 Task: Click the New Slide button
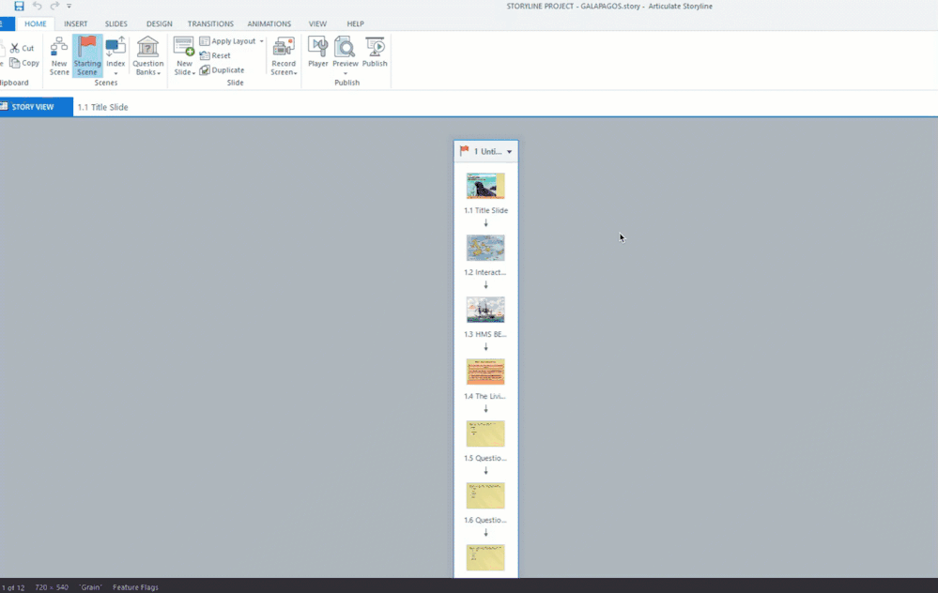[184, 56]
